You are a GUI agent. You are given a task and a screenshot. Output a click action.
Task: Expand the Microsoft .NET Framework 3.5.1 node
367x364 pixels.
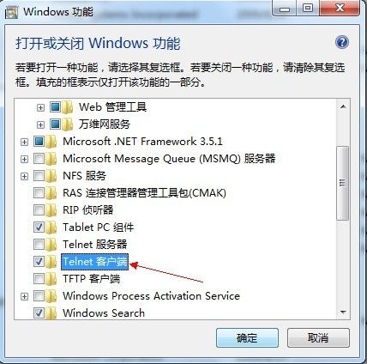25,142
